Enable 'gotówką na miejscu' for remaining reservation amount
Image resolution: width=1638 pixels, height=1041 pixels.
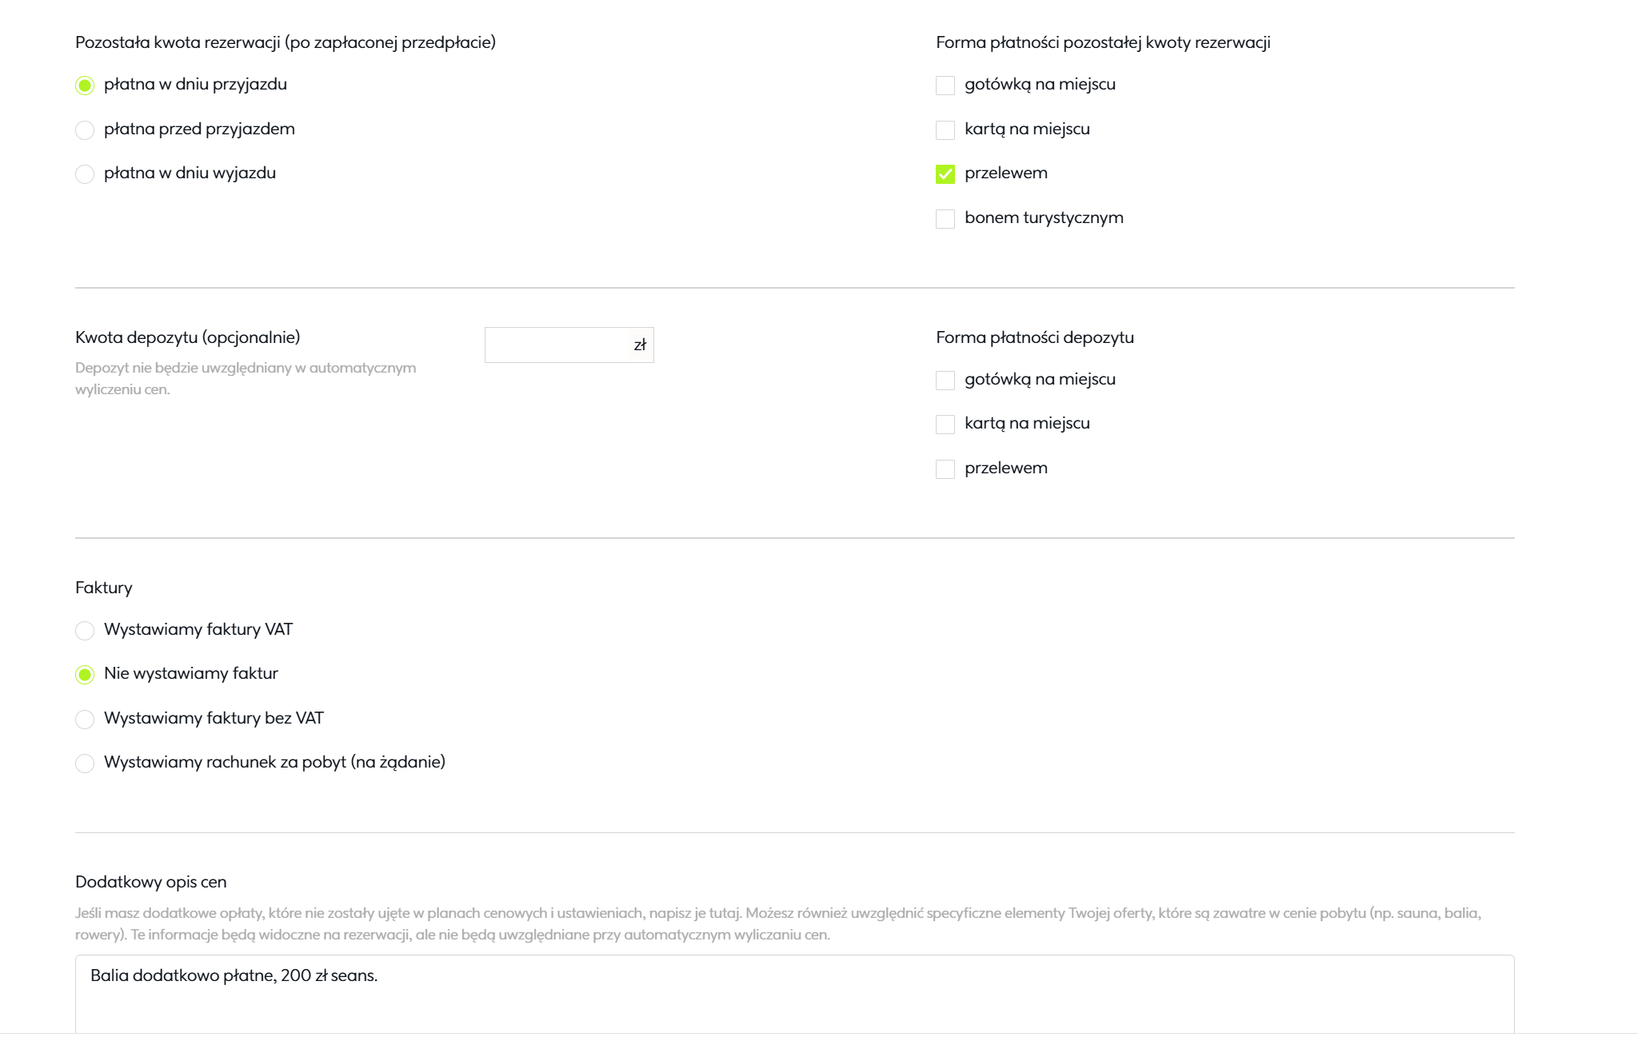[945, 86]
